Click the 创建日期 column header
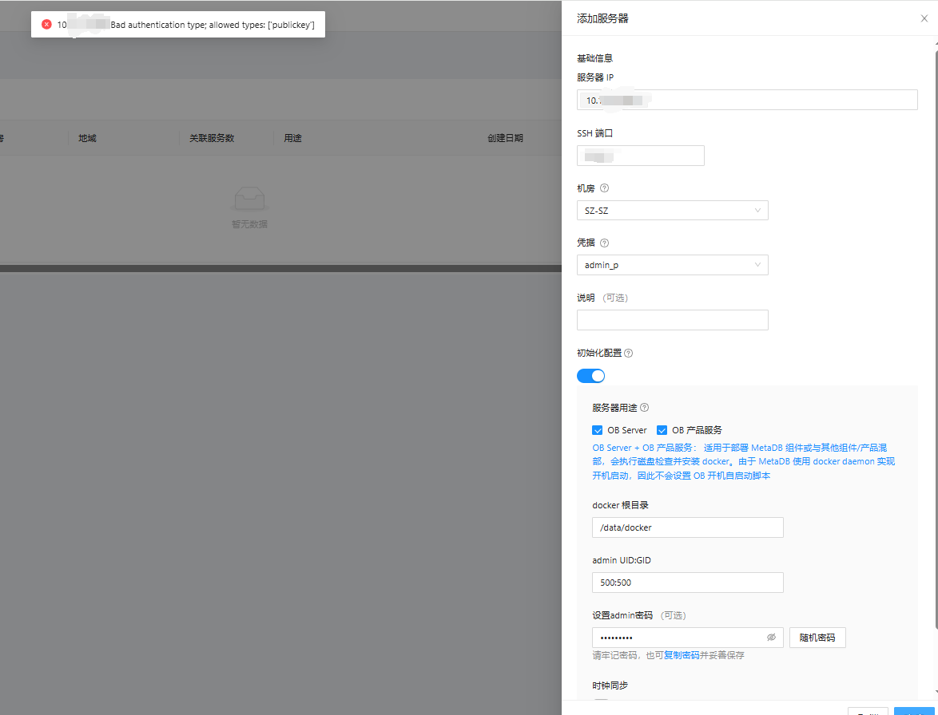Viewport: 938px width, 715px height. point(505,138)
